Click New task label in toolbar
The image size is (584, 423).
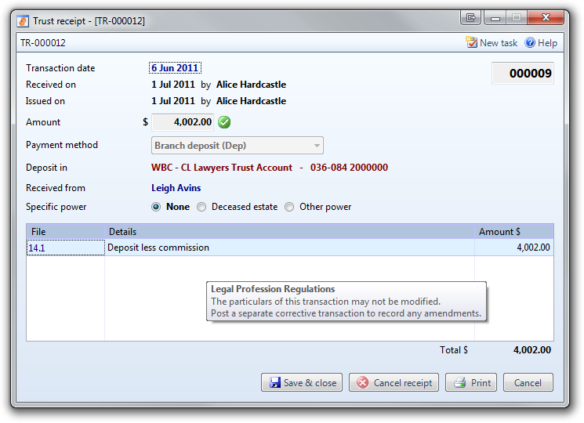(499, 43)
